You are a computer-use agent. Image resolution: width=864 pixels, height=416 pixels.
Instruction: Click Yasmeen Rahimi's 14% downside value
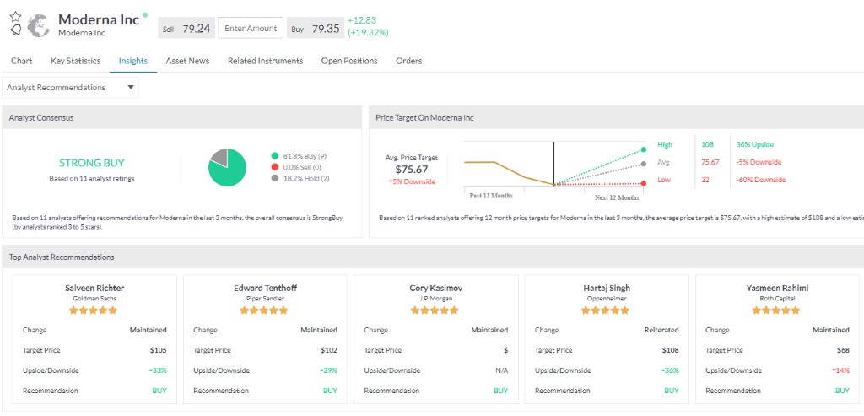[841, 370]
